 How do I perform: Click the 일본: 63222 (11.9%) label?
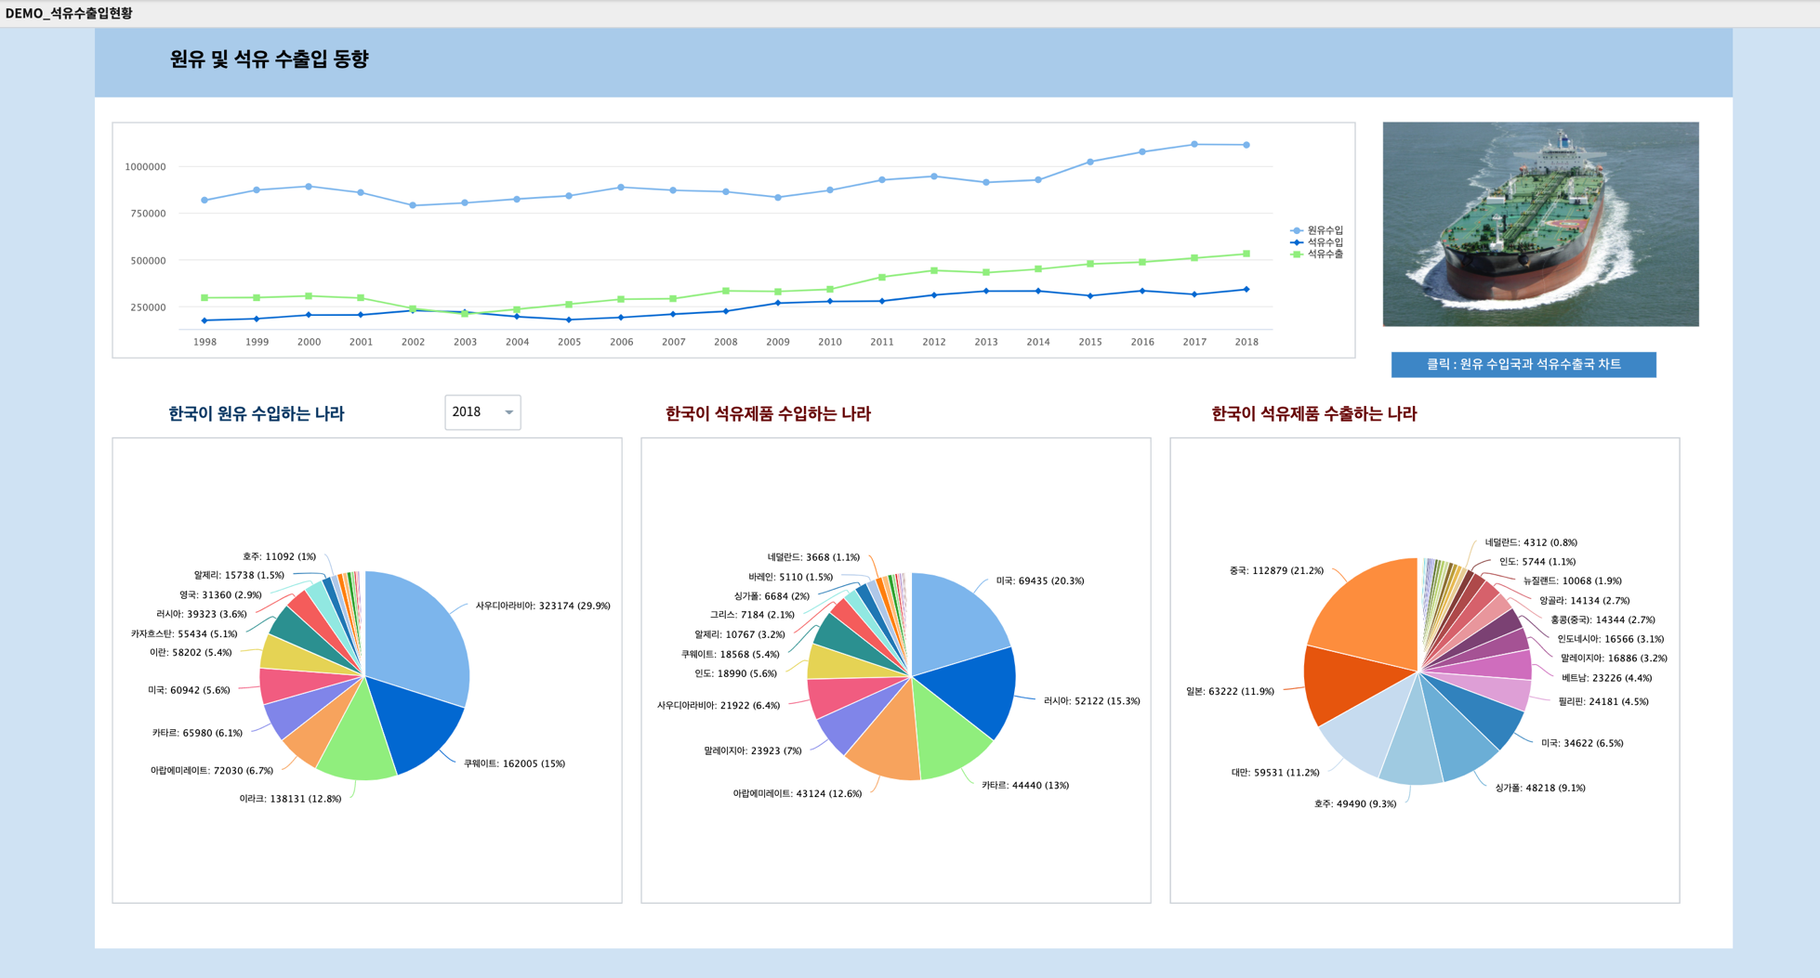[x=1230, y=692]
